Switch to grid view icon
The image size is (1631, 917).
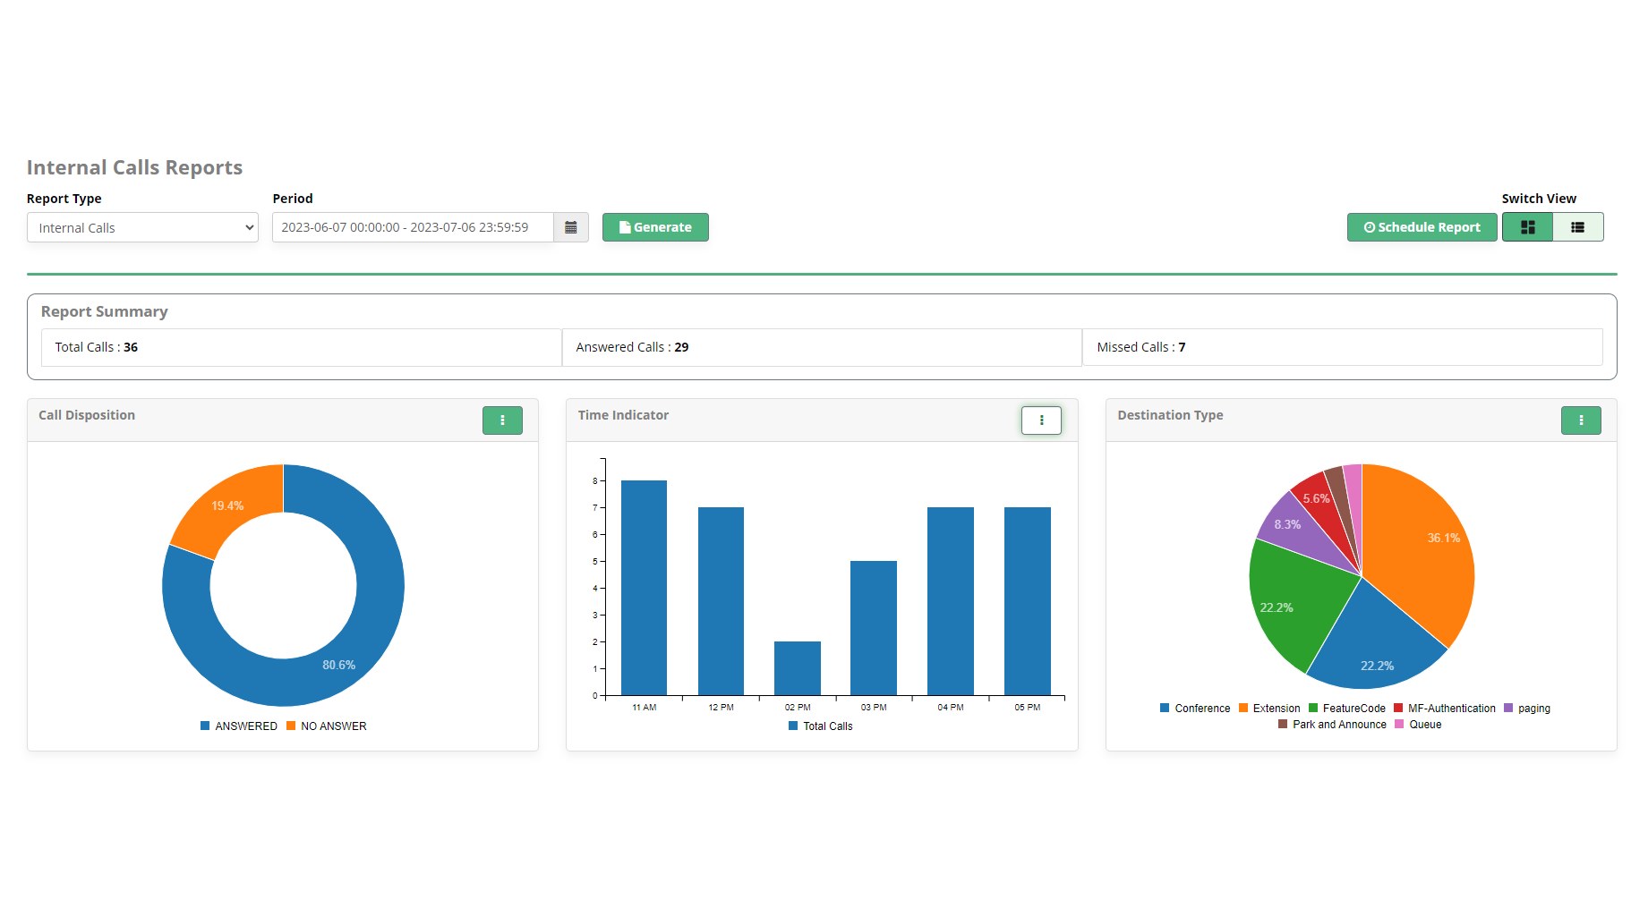click(x=1527, y=227)
